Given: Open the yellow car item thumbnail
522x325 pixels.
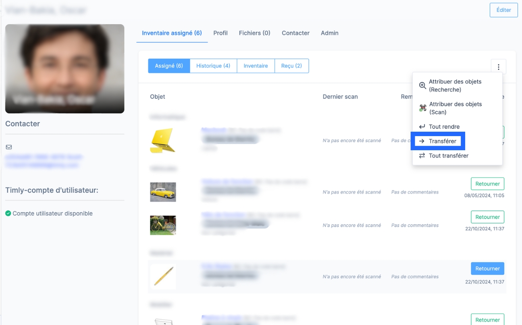Looking at the screenshot, I should (163, 192).
